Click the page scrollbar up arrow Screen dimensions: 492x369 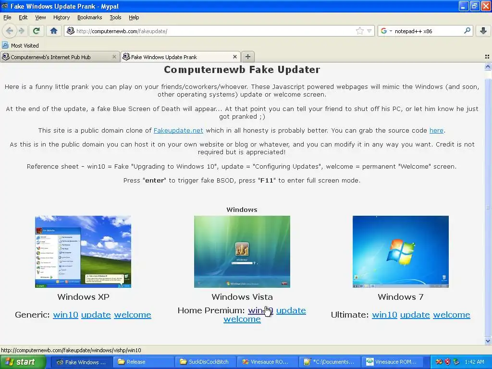pos(488,66)
